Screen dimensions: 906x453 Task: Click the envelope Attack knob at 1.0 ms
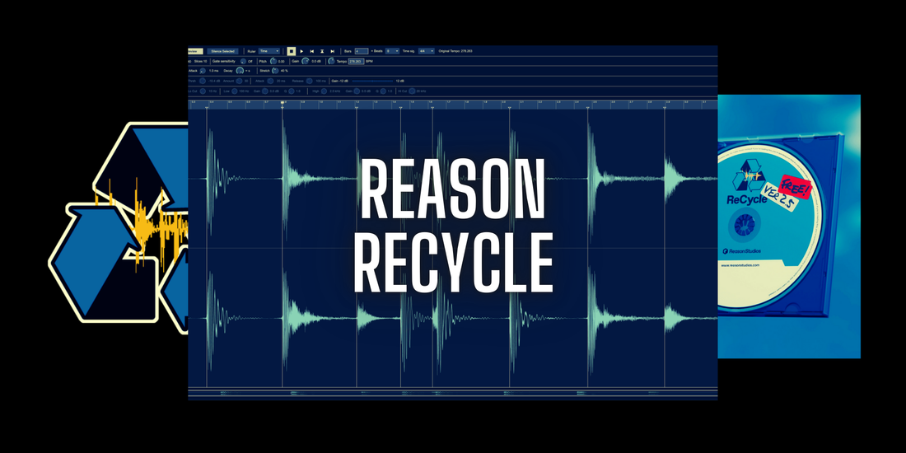pos(203,71)
